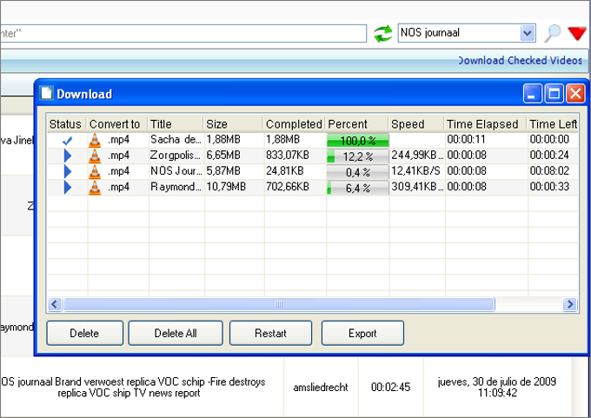Click the 0,4 % progress bar
The image size is (591, 418).
coord(358,172)
